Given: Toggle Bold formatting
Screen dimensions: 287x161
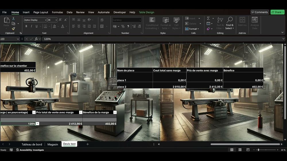Looking at the screenshot, I should tap(26, 26).
